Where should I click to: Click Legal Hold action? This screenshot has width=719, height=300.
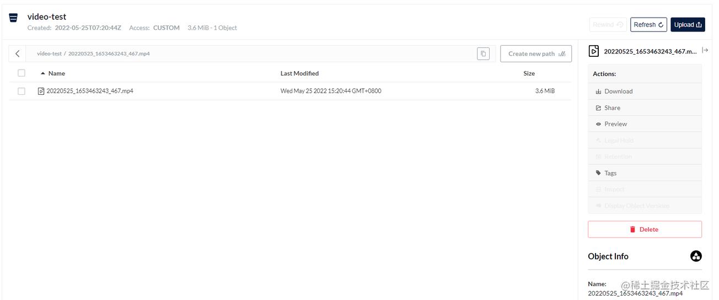tap(645, 141)
